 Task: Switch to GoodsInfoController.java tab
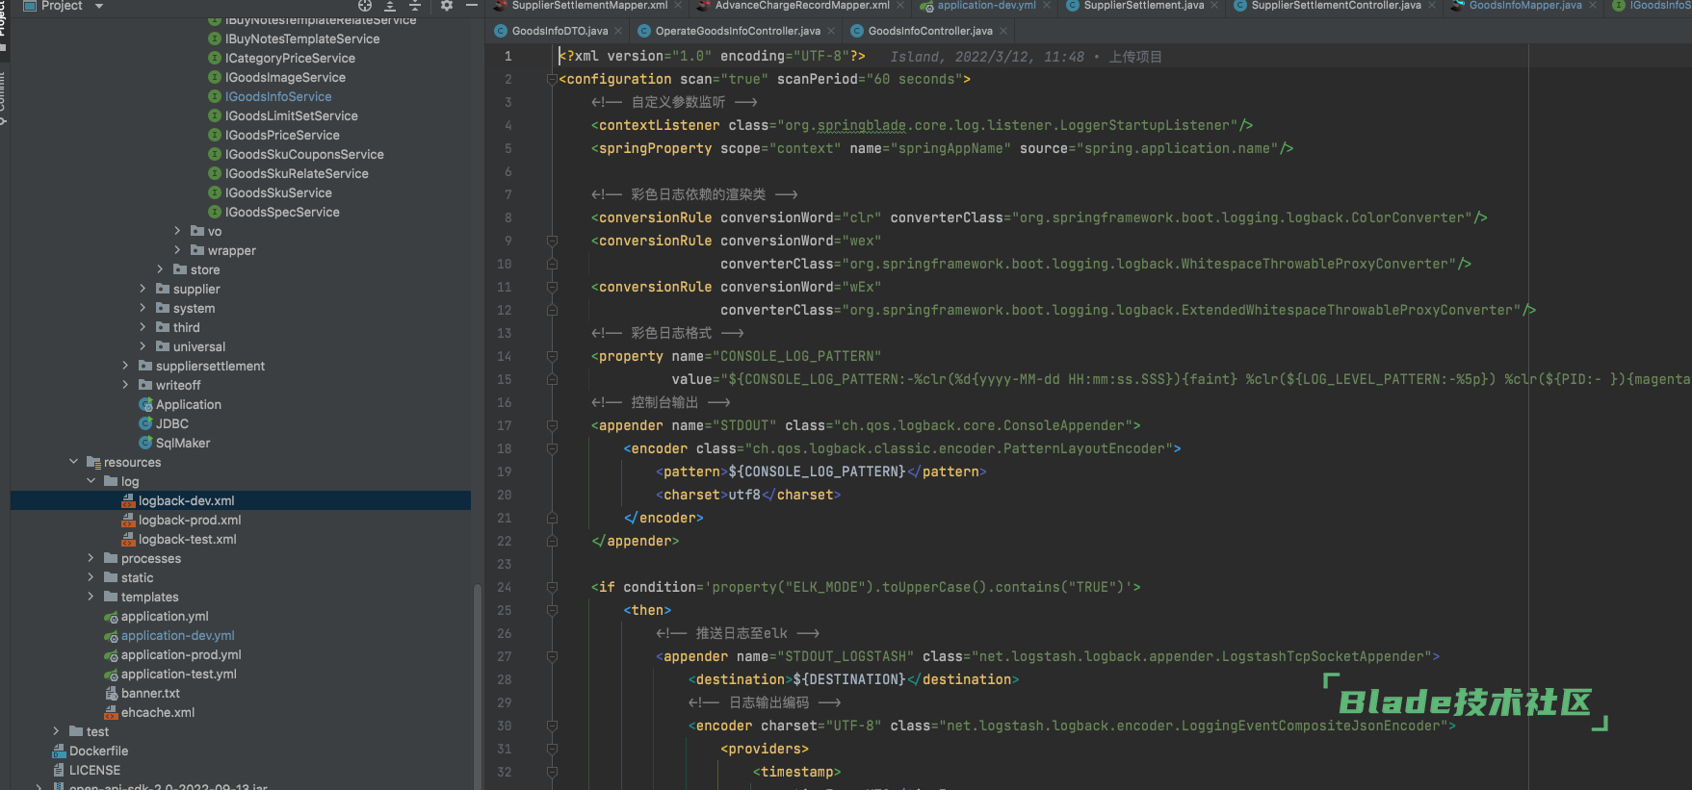point(929,31)
